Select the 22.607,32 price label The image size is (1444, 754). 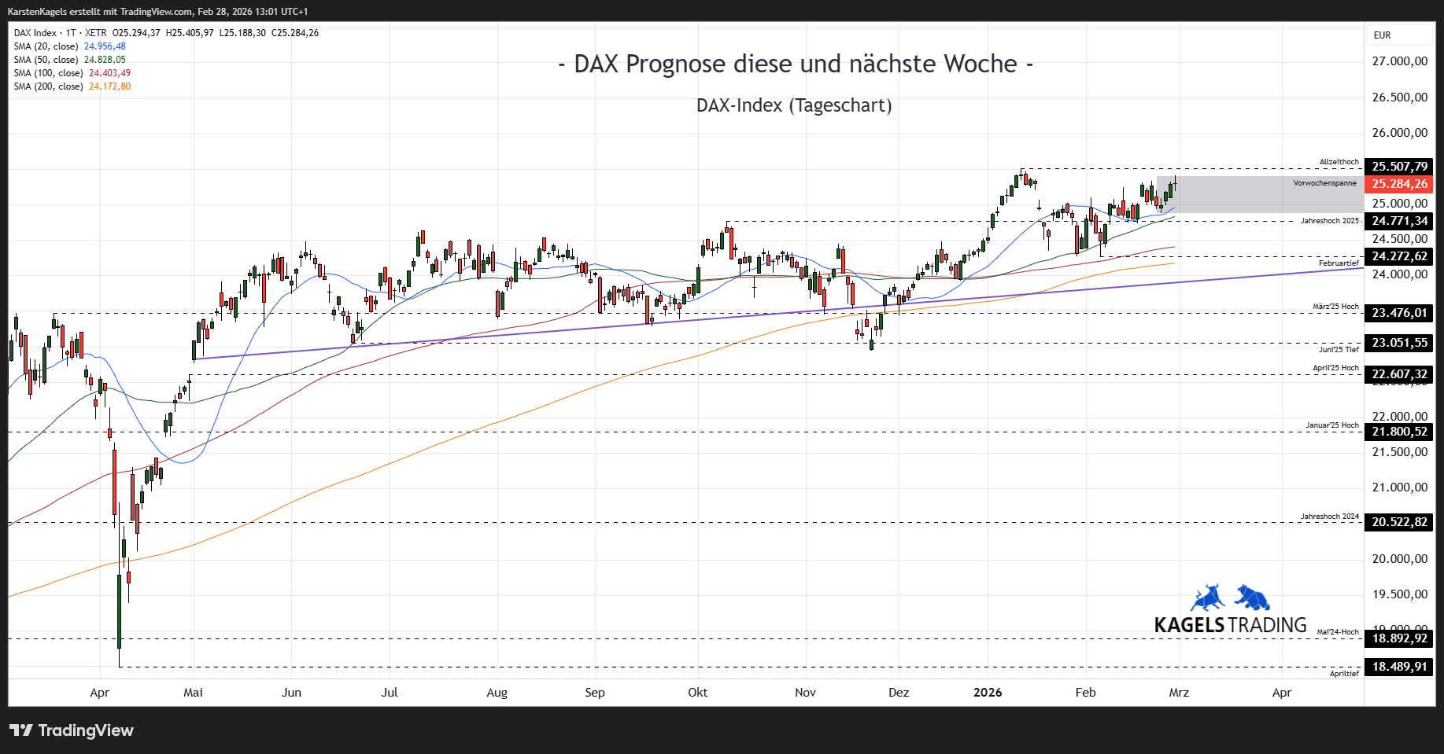(1399, 374)
